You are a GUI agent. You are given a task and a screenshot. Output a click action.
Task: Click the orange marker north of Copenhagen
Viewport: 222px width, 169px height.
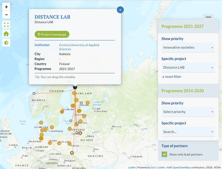pos(52,127)
